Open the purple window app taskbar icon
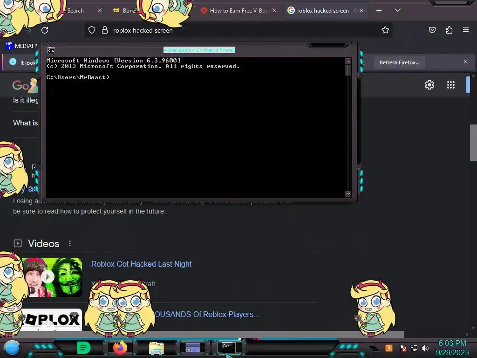 click(x=192, y=348)
